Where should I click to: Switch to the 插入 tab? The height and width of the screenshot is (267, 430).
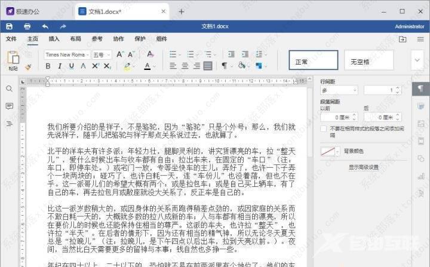[54, 39]
